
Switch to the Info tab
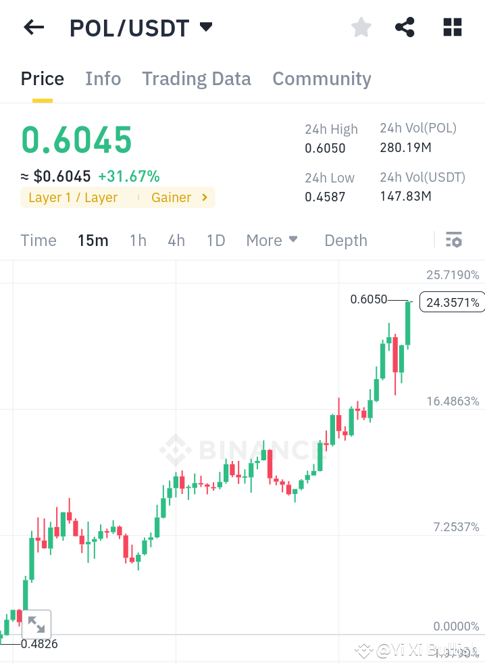103,78
